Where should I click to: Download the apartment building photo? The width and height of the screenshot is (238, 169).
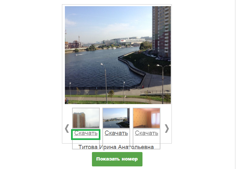tap(86, 133)
